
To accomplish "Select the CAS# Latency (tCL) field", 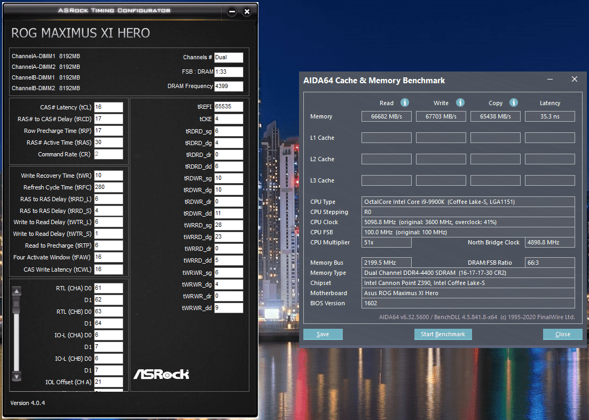I will pyautogui.click(x=108, y=107).
